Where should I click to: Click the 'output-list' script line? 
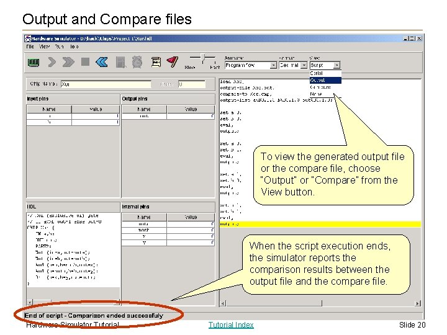276,100
